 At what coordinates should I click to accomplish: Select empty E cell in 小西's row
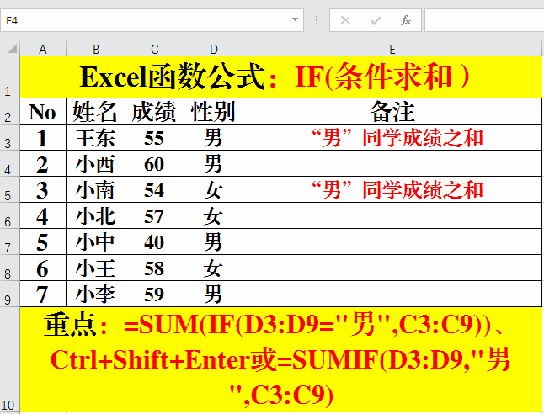tap(392, 163)
